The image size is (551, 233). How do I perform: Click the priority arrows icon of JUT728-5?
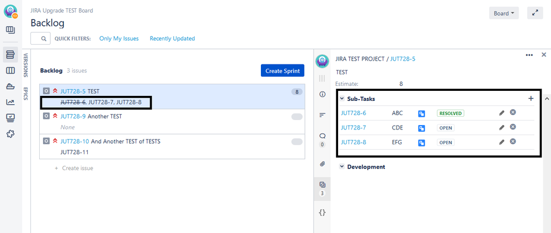pos(55,91)
